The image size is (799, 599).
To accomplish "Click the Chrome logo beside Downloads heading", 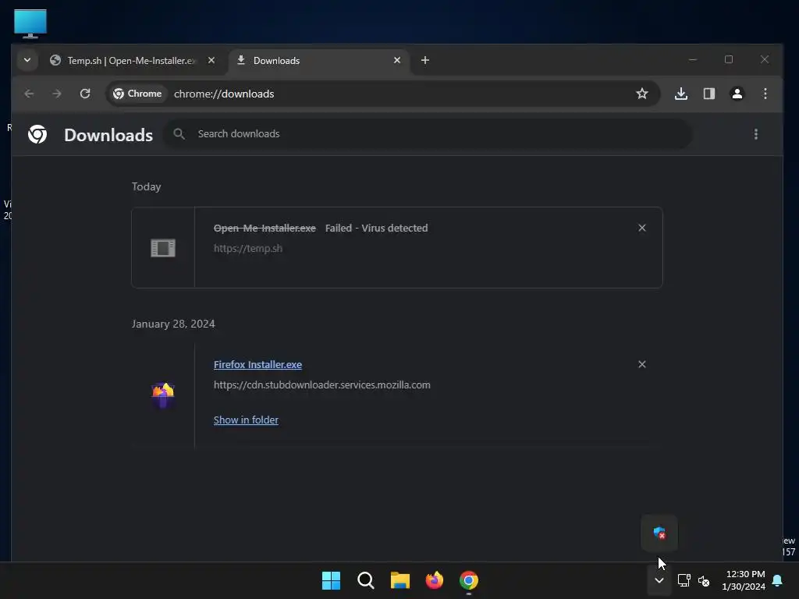I will pyautogui.click(x=37, y=134).
